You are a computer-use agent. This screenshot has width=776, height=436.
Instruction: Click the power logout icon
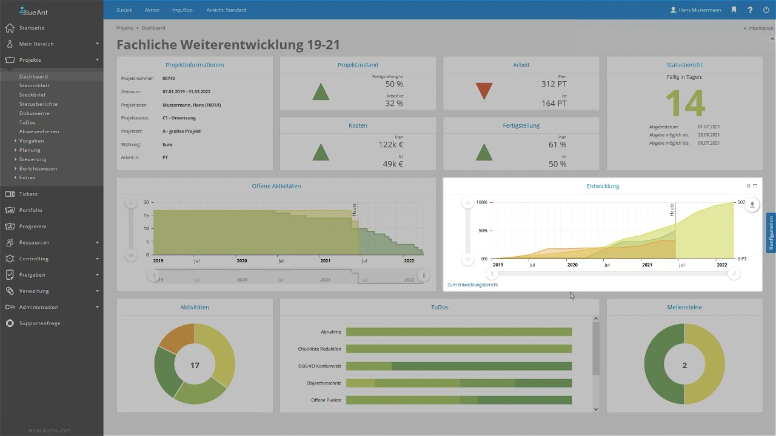[x=766, y=10]
